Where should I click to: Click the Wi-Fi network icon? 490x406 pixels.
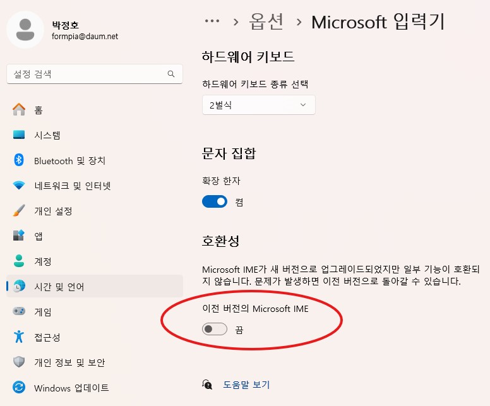coord(19,185)
